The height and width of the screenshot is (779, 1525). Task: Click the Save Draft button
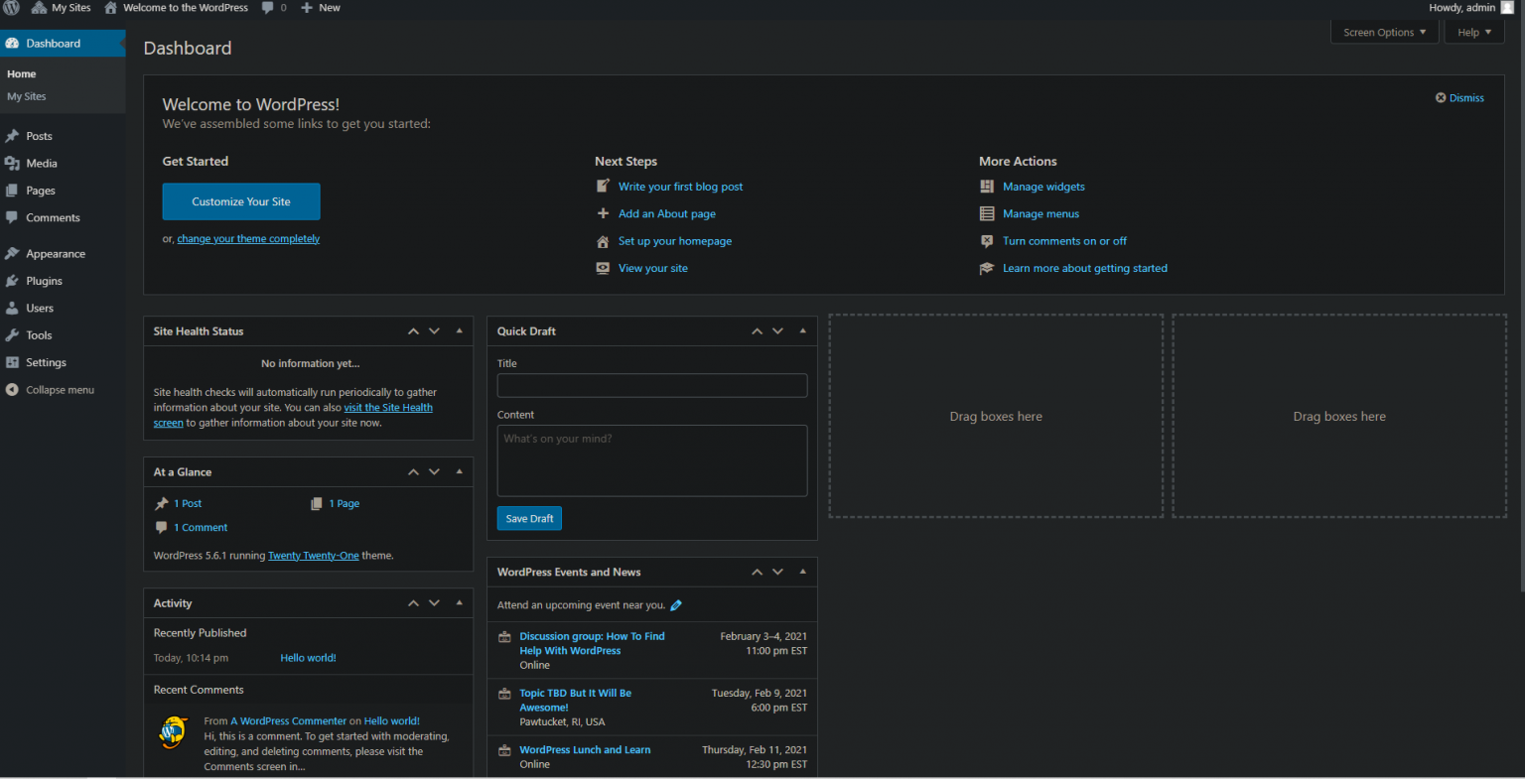click(x=529, y=518)
